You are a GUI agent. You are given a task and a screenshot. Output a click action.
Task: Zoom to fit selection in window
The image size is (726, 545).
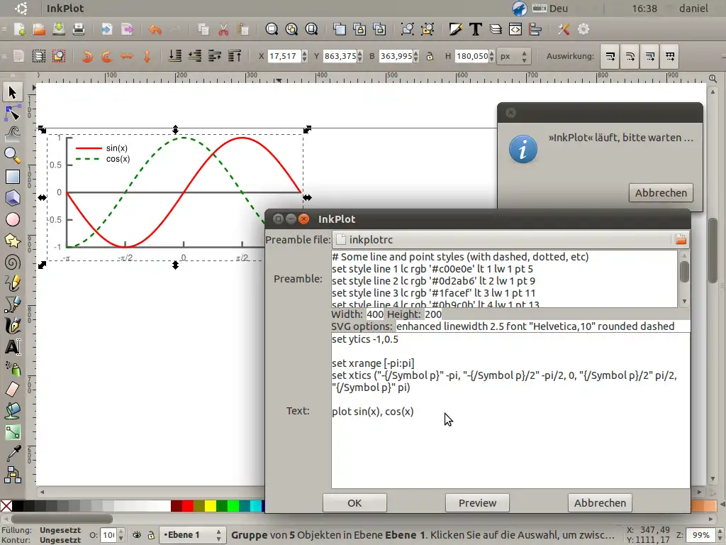click(x=272, y=30)
